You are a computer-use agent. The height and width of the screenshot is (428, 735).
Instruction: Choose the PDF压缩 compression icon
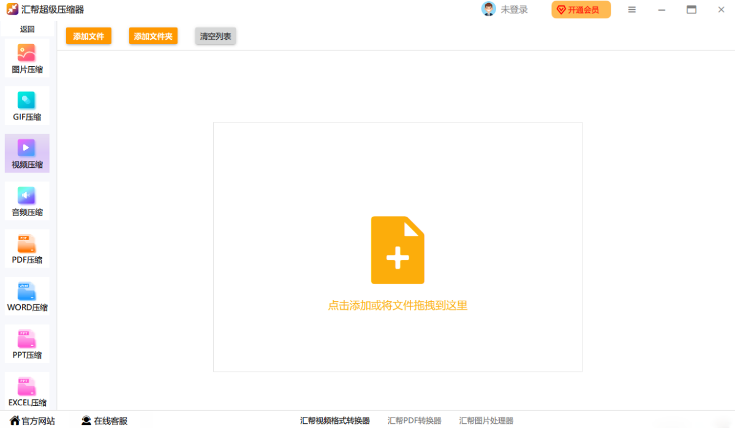[x=26, y=243]
